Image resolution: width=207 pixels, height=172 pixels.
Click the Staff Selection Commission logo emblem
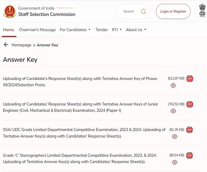tap(10, 11)
